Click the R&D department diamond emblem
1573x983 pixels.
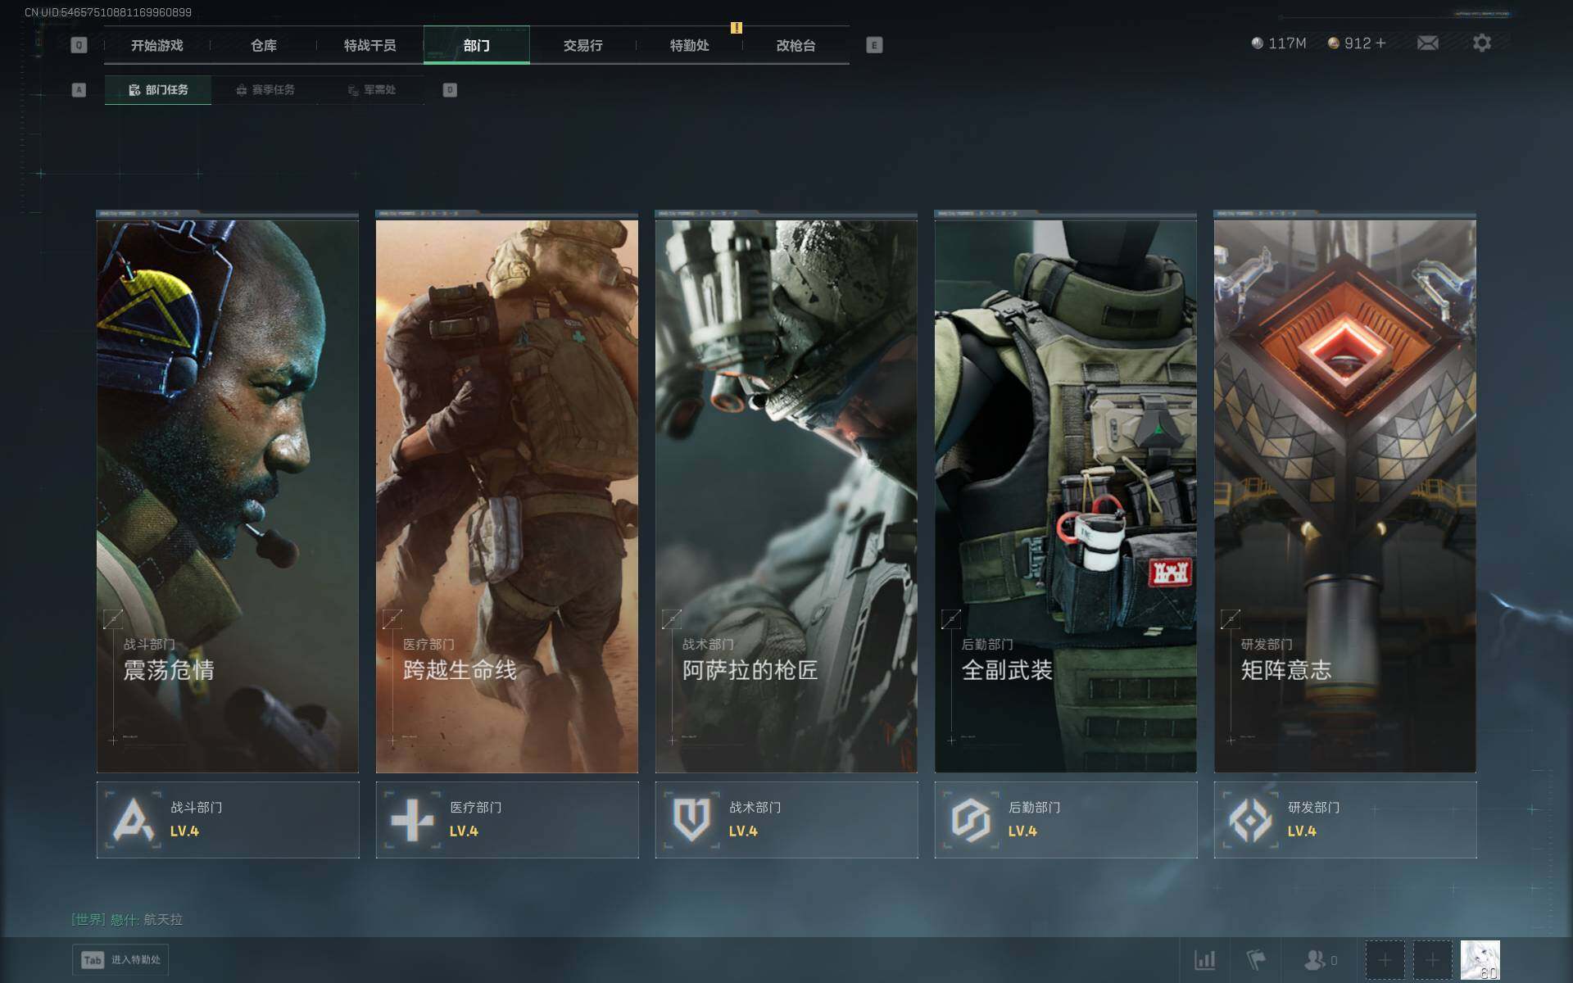click(x=1250, y=820)
